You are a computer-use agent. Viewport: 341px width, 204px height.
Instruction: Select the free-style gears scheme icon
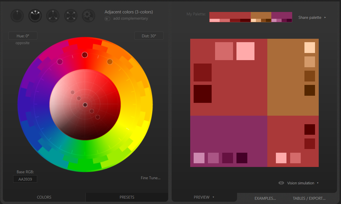pos(89,16)
